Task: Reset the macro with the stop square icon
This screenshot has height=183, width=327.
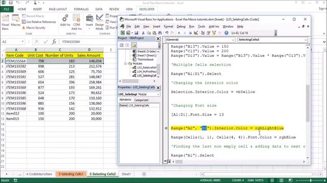Action: [x=190, y=33]
